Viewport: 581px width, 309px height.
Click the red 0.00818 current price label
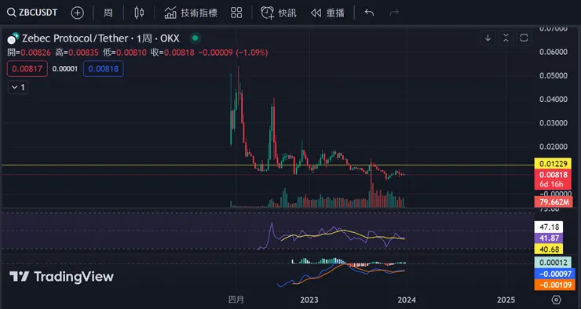pos(553,175)
